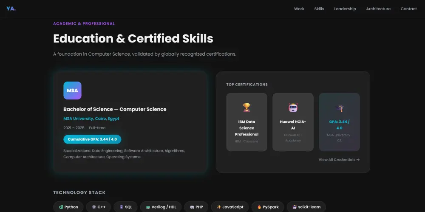Open the Work nav link

pyautogui.click(x=299, y=9)
